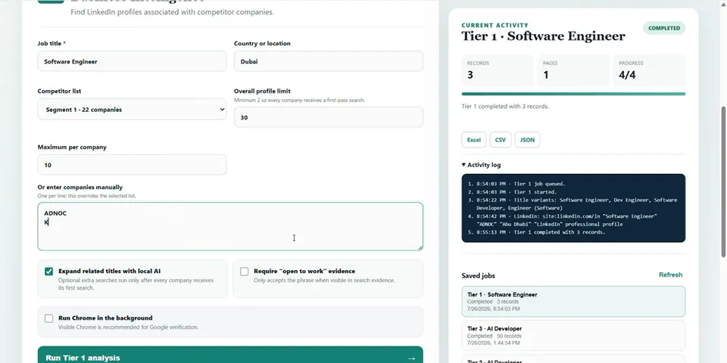
Task: Click the manual companies text area
Action: pyautogui.click(x=230, y=226)
